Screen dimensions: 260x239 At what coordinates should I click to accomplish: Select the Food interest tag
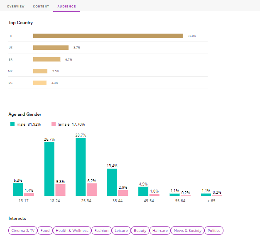[x=45, y=231]
